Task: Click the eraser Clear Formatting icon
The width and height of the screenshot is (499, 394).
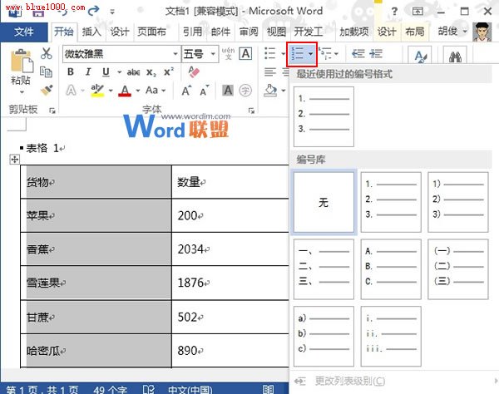Action: (x=195, y=72)
